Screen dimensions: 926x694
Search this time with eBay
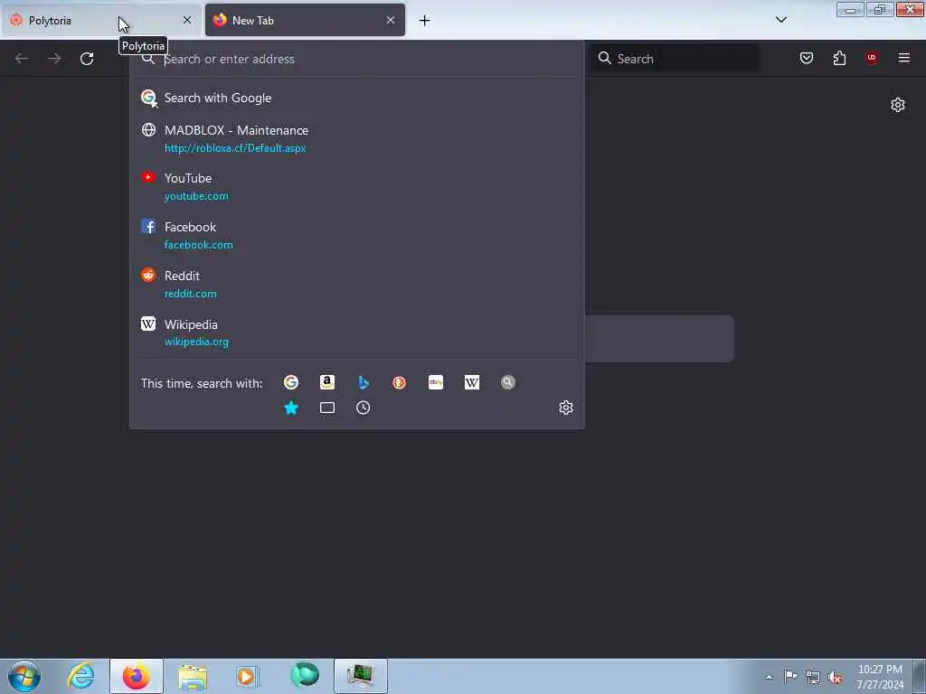coord(436,382)
